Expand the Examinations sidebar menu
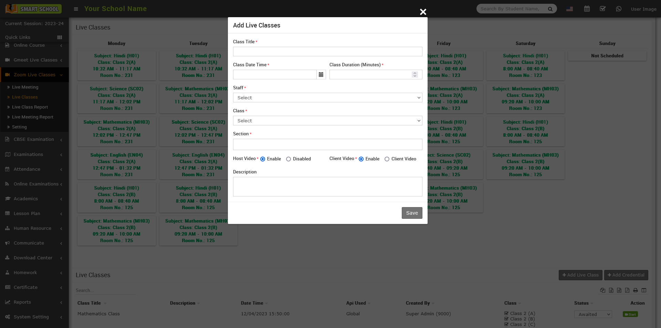 tap(34, 155)
